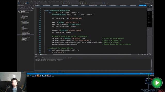
Task: Click the green Start debugging button
Action: point(49,3)
